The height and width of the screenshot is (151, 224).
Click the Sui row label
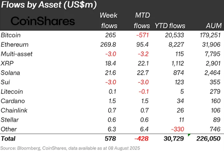[6, 82]
